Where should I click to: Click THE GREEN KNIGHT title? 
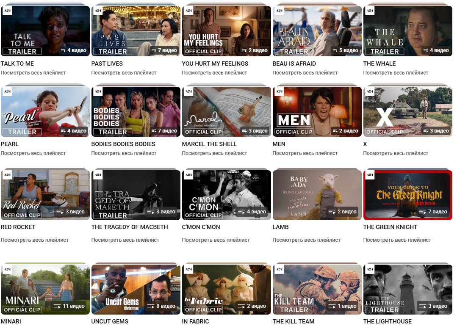coord(390,227)
